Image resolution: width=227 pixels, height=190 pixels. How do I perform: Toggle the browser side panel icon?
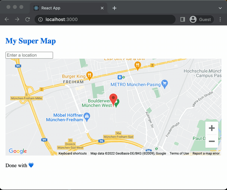click(183, 19)
